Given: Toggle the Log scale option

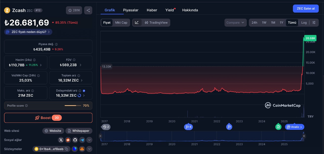Looking at the screenshot, I should click(x=304, y=23).
